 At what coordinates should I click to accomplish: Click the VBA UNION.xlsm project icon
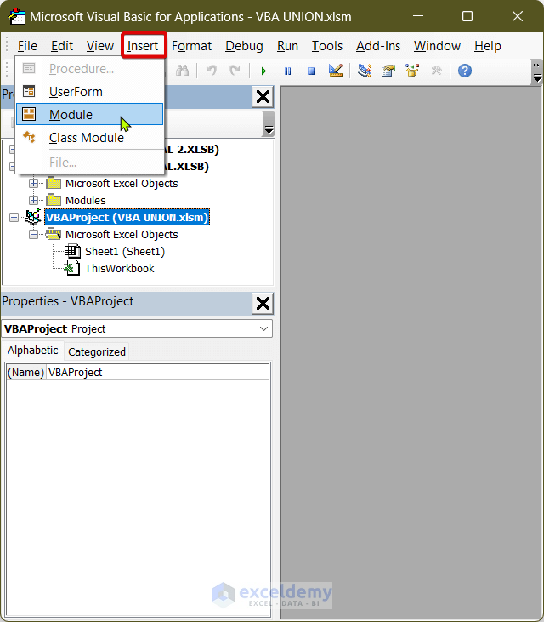33,217
